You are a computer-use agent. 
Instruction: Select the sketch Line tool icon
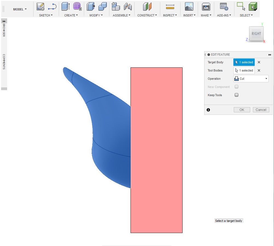[x=52, y=7]
